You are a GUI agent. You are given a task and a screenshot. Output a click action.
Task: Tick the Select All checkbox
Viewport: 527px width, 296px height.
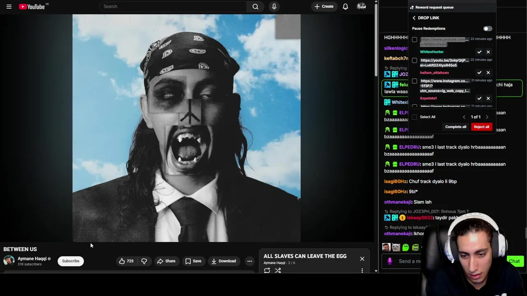(x=415, y=117)
